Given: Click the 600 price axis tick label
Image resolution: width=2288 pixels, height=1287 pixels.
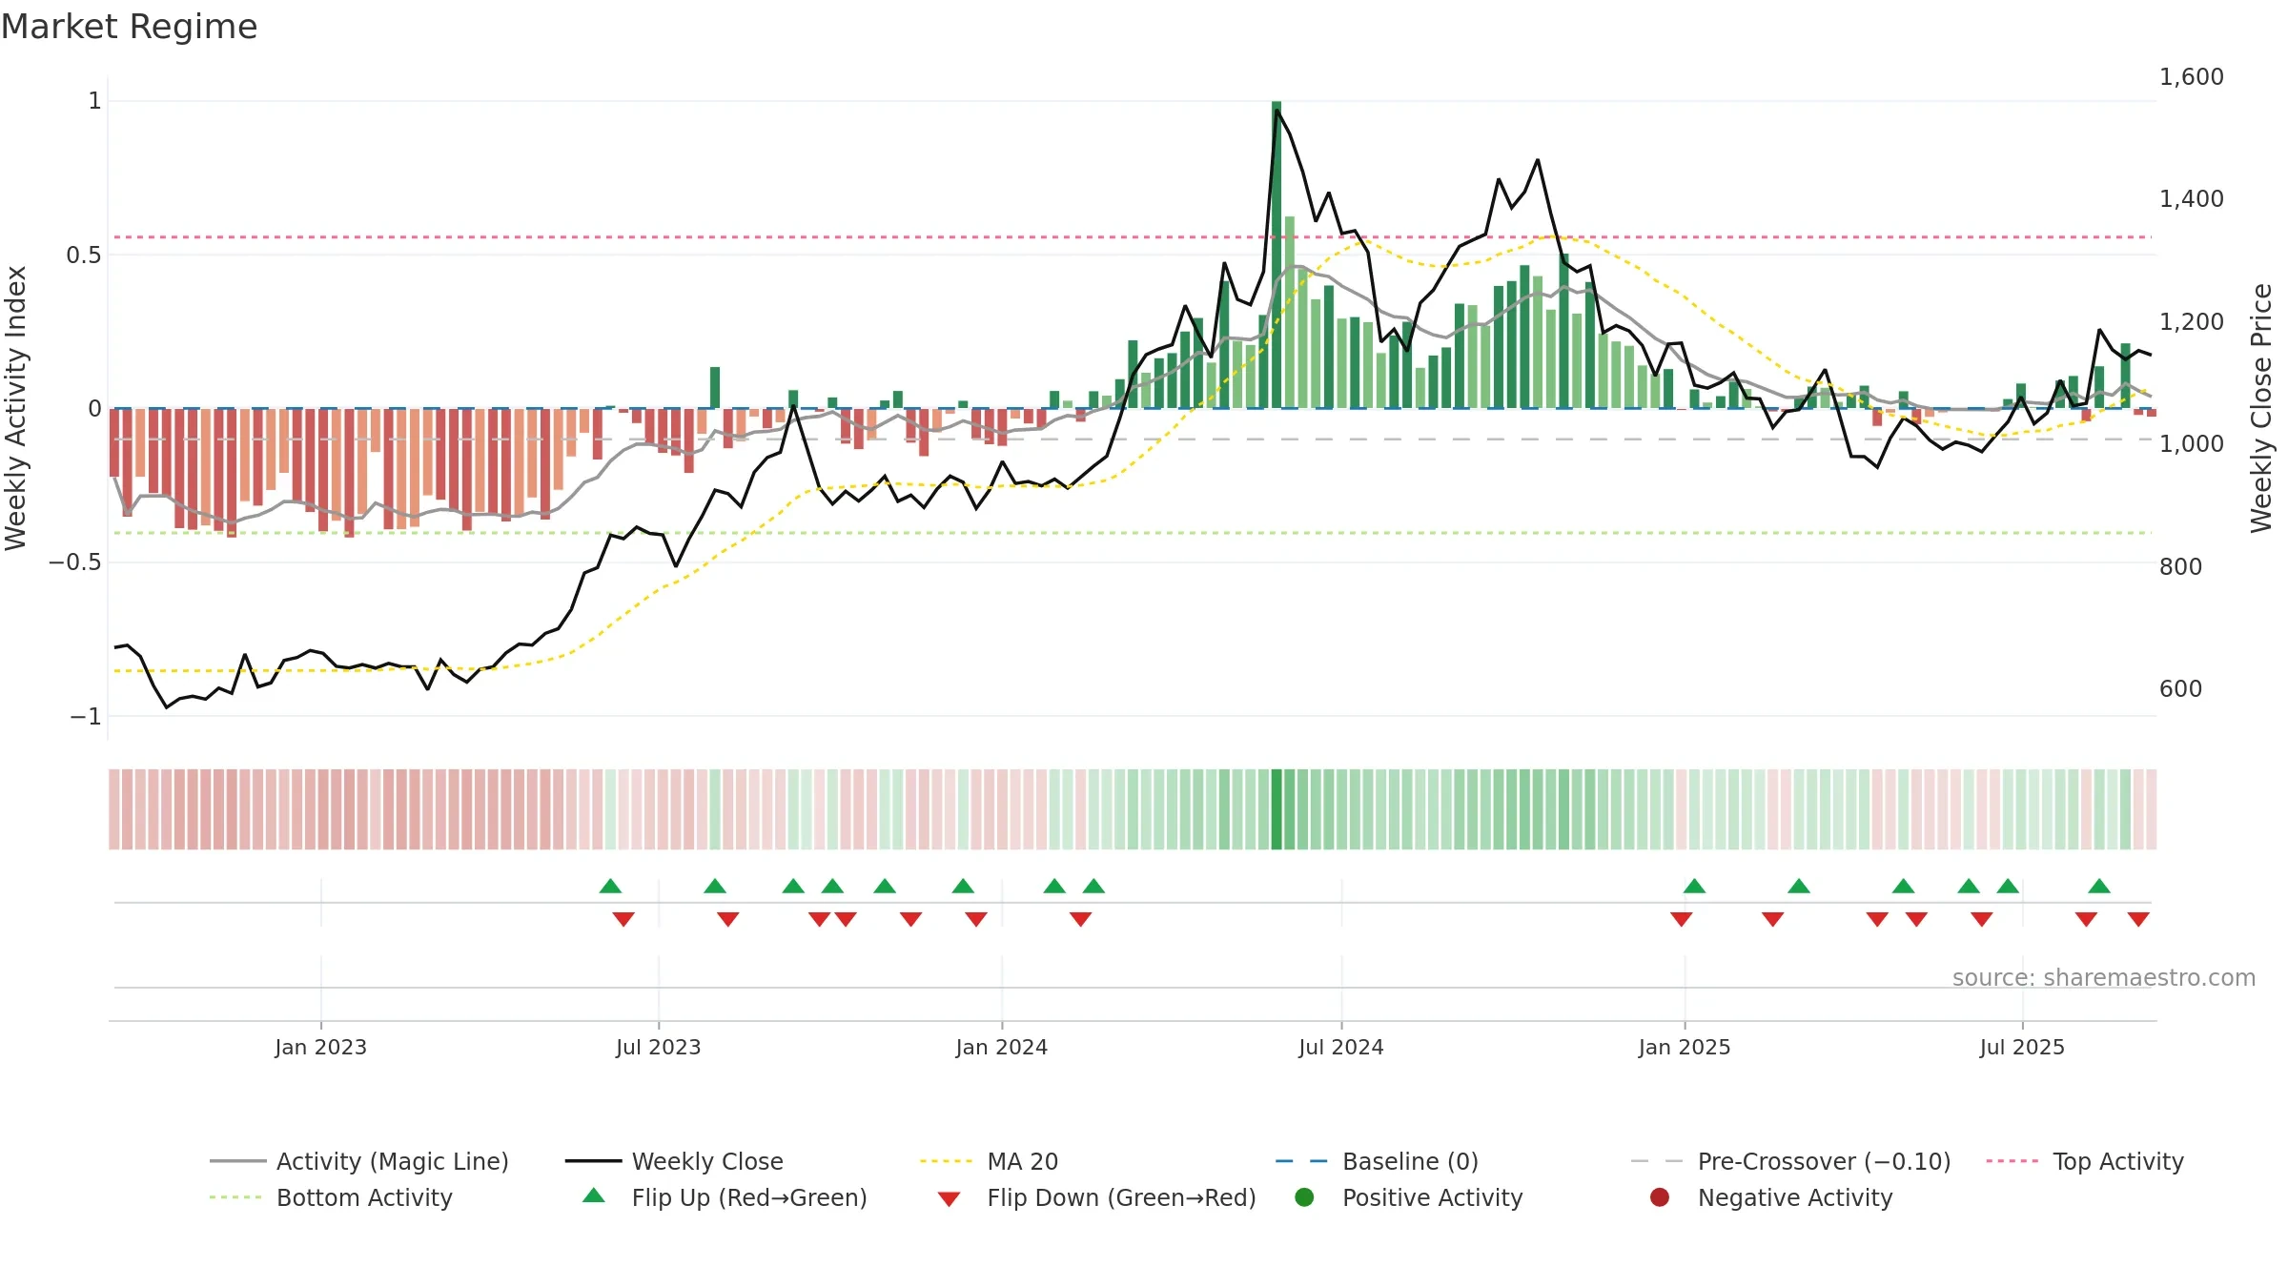Looking at the screenshot, I should point(2180,688).
